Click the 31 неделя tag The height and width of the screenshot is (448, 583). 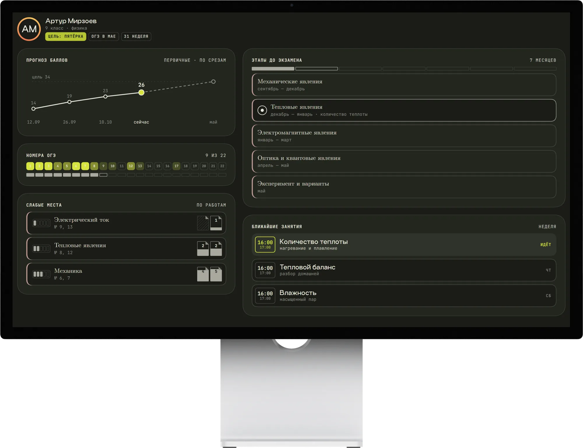[136, 36]
